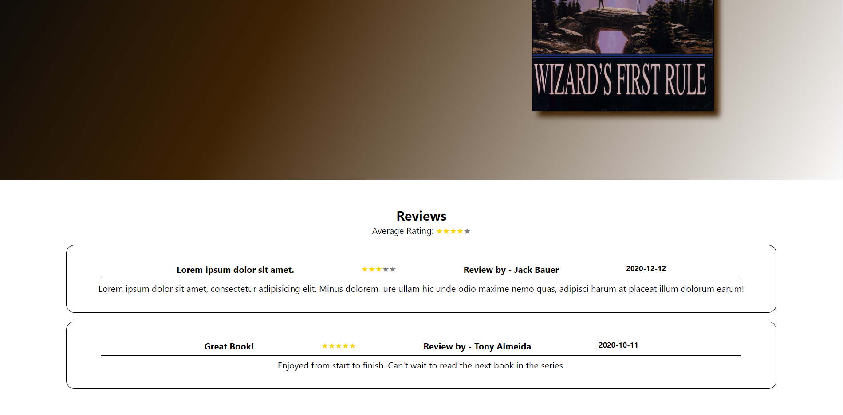843x415 pixels.
Task: Click Jack Bauer's three-star rating
Action: [378, 269]
